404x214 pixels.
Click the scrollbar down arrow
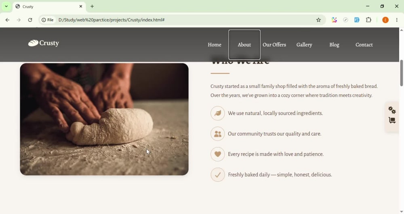402,212
